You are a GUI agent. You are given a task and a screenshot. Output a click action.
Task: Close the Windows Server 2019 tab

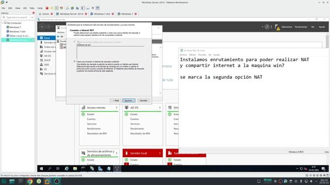point(86,14)
